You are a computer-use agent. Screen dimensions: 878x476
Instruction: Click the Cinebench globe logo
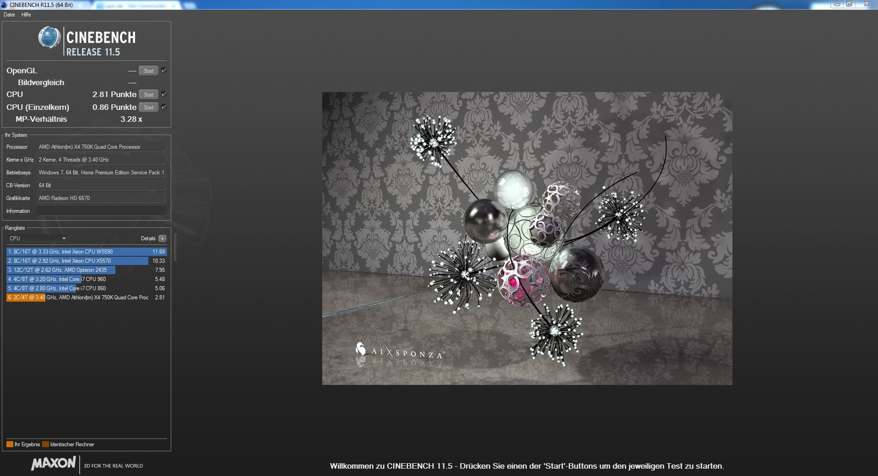(49, 38)
